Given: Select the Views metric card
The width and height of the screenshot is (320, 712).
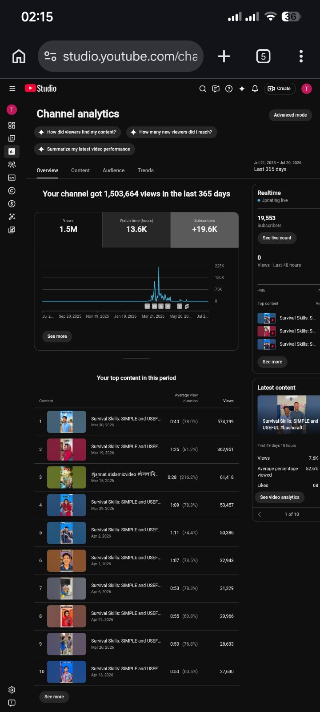Looking at the screenshot, I should pos(68,230).
